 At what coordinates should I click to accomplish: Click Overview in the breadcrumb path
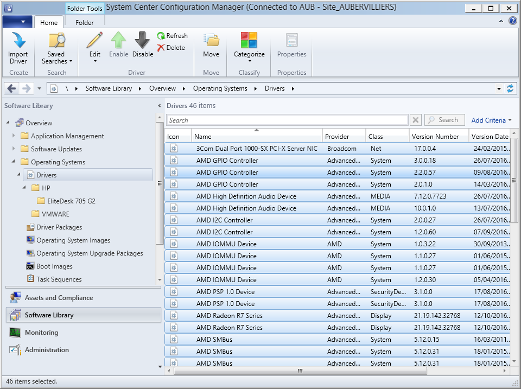pos(162,88)
